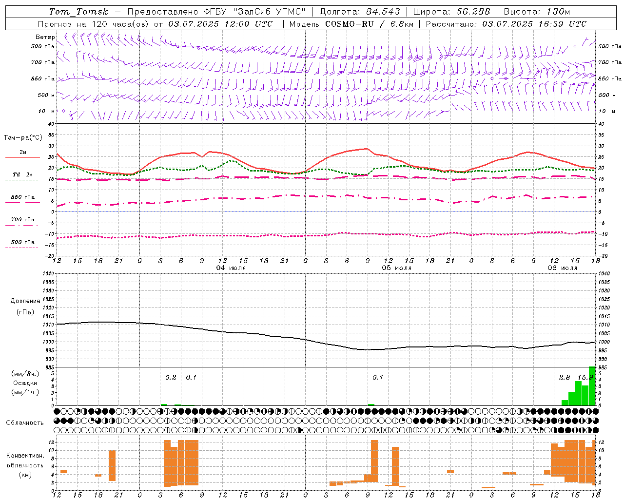This screenshot has height=499, width=624.
Task: Click the "05 июля" date label
Action: pos(396,268)
